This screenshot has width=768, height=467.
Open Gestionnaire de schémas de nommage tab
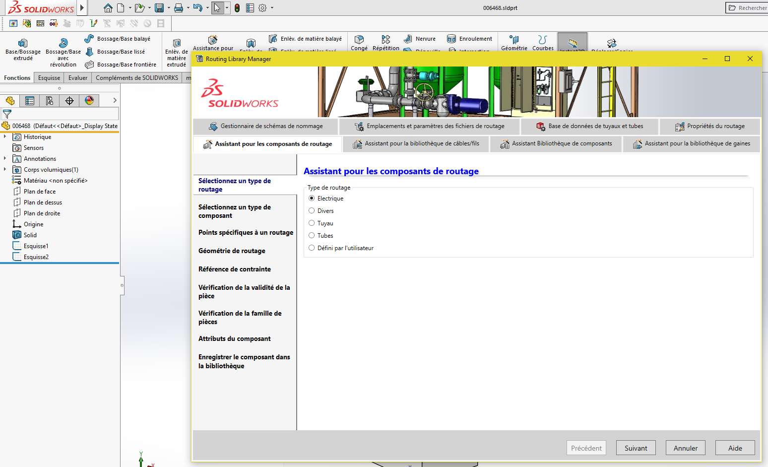point(265,126)
